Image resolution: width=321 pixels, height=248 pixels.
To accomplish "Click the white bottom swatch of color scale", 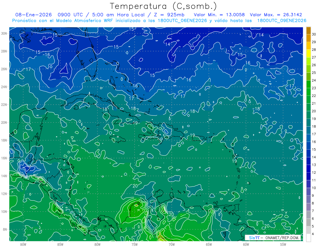I will pos(308,238).
